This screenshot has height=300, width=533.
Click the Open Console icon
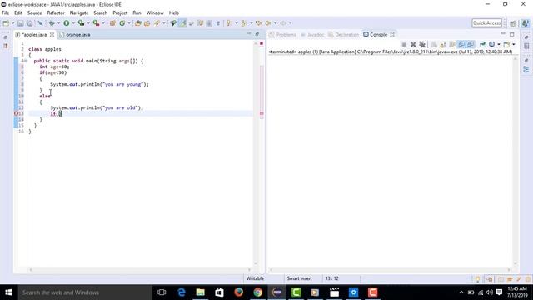click(506, 44)
